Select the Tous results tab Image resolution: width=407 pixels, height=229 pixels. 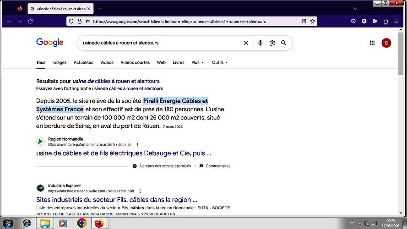pyautogui.click(x=41, y=62)
